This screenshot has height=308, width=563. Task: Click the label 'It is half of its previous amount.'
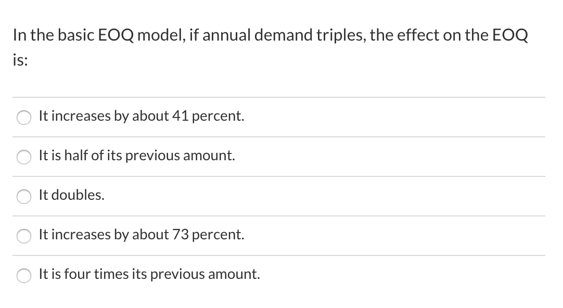(x=137, y=156)
